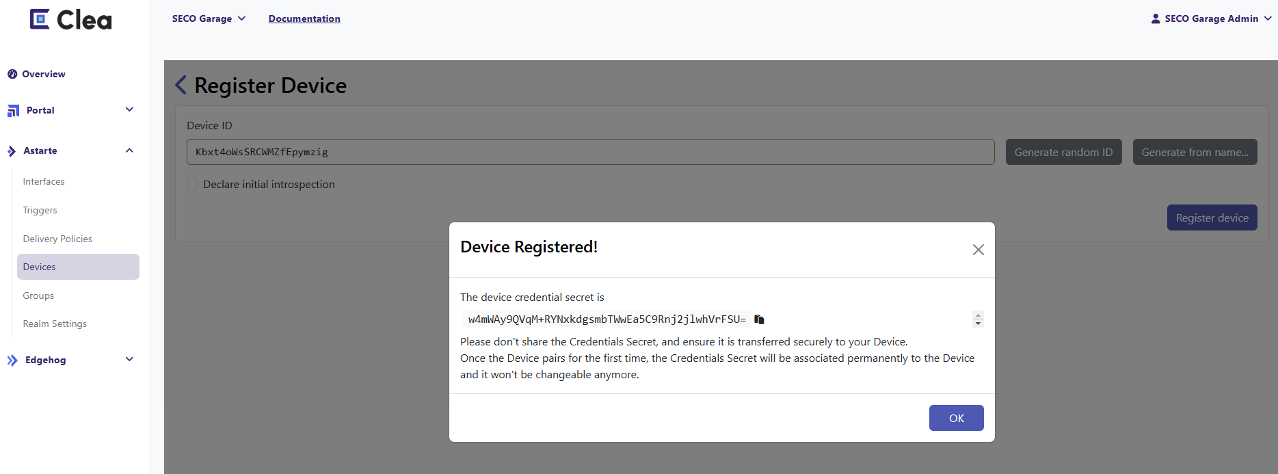Open the SECO Garage Admin user menu
1278x474 pixels.
(x=1211, y=18)
